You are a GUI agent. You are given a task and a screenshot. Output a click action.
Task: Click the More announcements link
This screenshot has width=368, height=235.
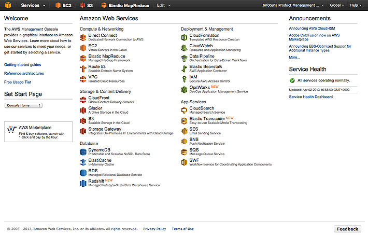[x=294, y=58]
